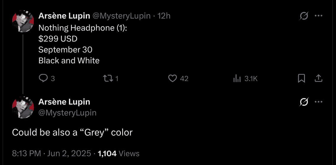Open the more options menu on the reply post
The height and width of the screenshot is (165, 336).
click(x=318, y=102)
